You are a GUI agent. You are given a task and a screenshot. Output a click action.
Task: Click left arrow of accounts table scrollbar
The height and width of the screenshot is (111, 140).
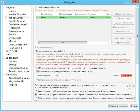[37, 43]
